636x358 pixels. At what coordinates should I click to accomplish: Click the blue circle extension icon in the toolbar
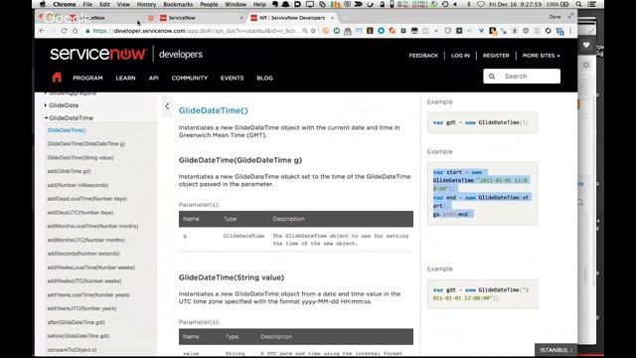pyautogui.click(x=381, y=31)
